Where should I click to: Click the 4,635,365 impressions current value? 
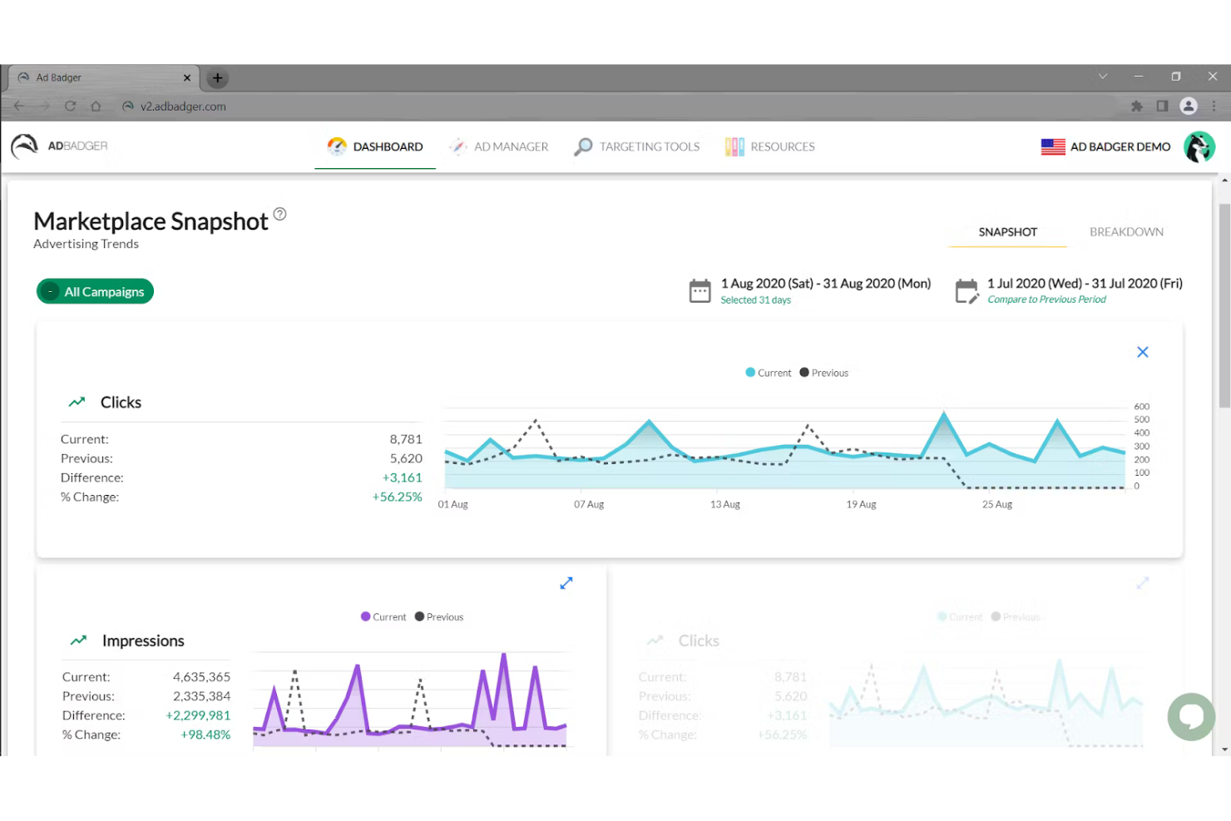click(x=201, y=677)
